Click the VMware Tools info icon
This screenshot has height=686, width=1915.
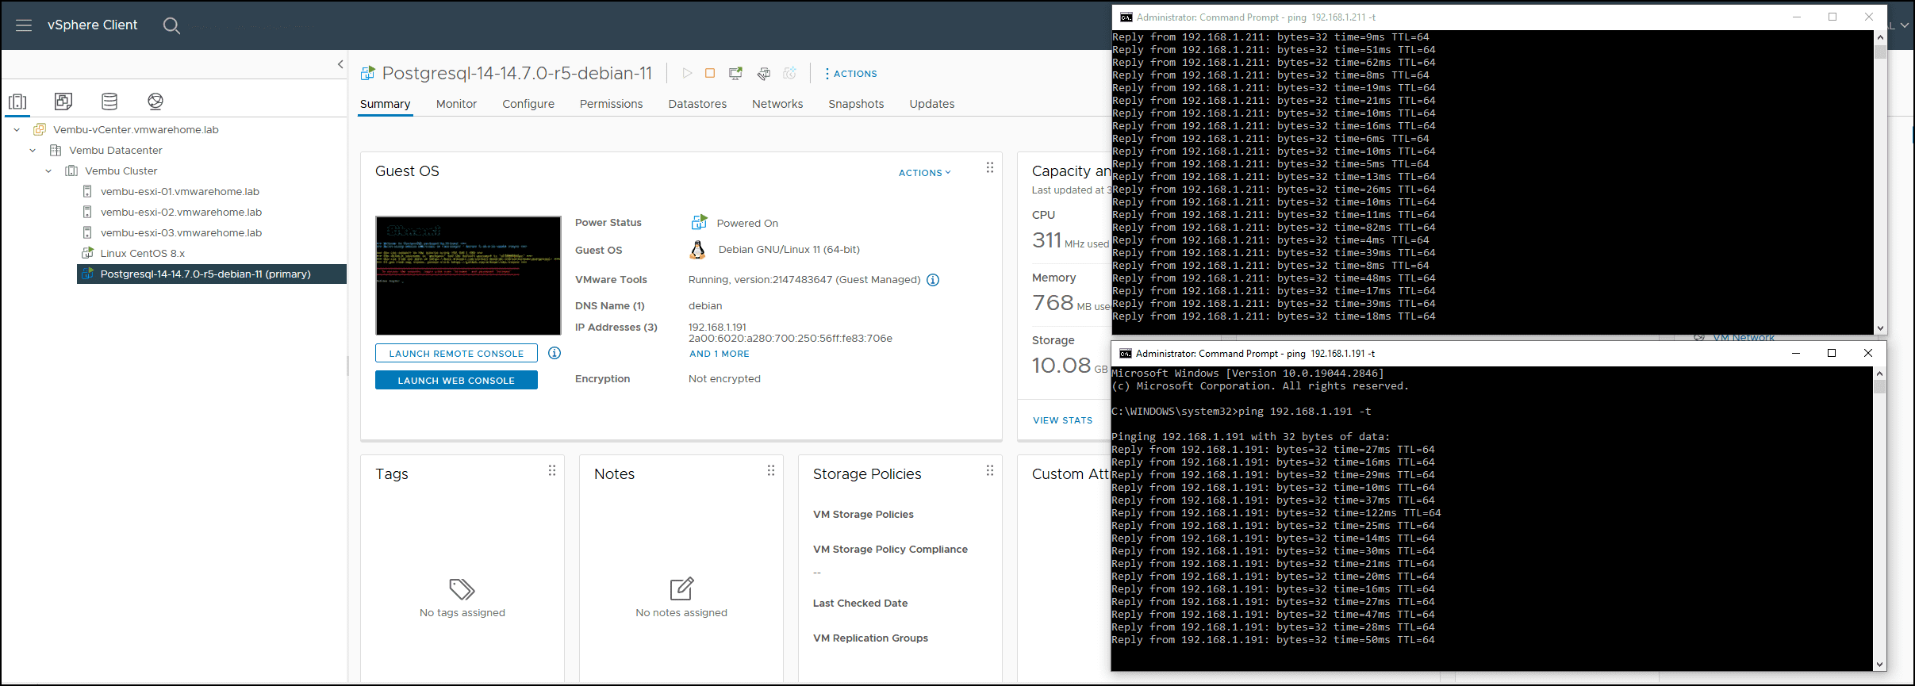click(x=933, y=280)
